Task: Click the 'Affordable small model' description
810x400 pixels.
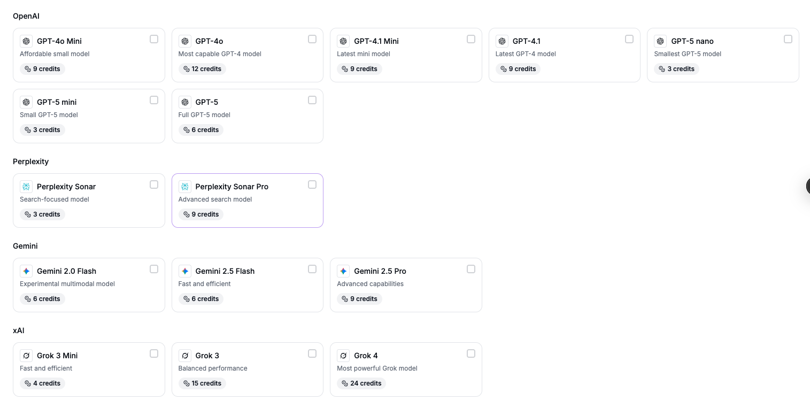Action: (55, 54)
